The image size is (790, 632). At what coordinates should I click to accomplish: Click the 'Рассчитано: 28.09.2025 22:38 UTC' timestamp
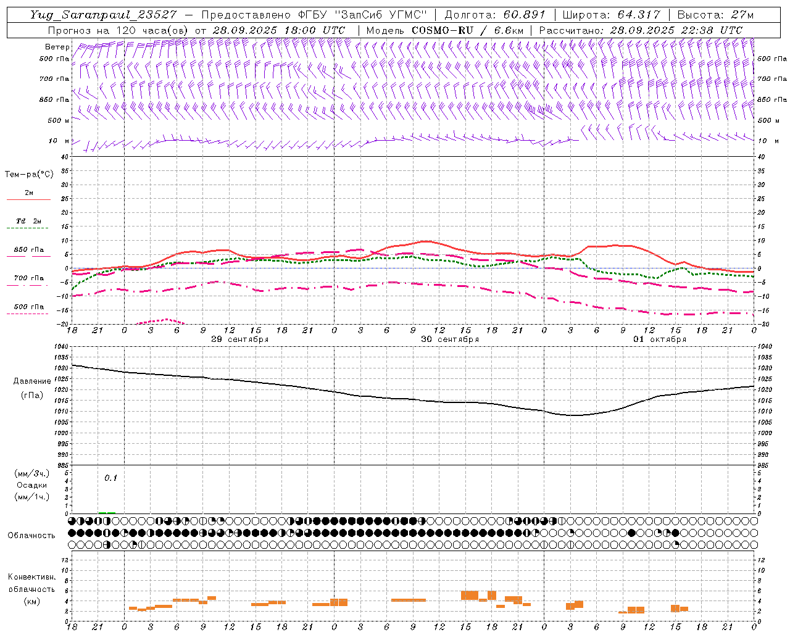pos(641,30)
